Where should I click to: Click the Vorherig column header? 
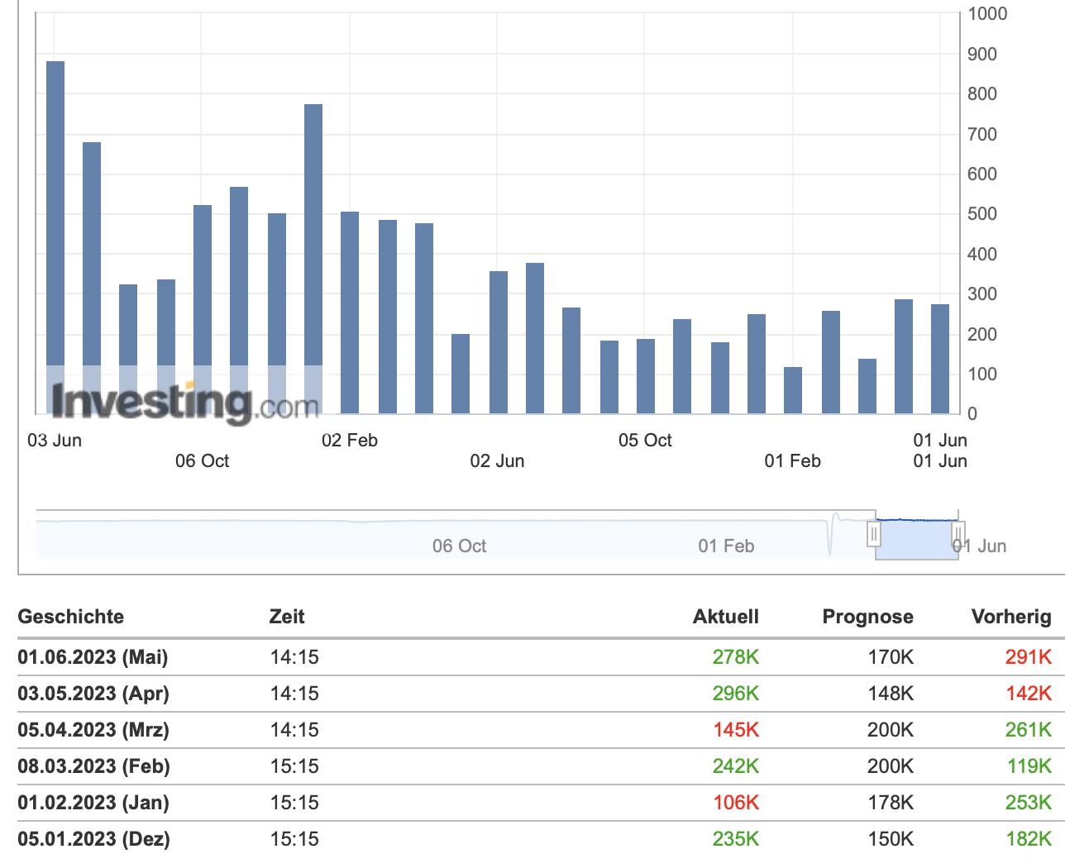1011,617
